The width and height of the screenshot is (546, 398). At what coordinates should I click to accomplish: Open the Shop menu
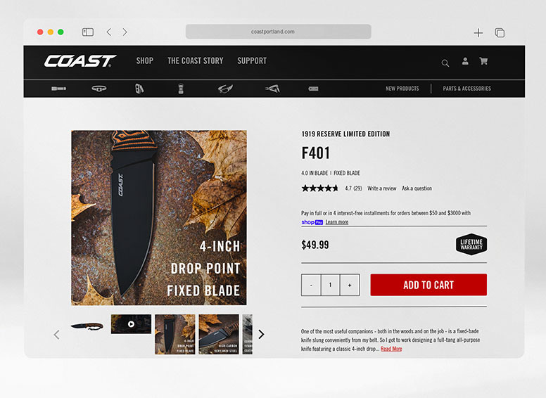point(145,61)
